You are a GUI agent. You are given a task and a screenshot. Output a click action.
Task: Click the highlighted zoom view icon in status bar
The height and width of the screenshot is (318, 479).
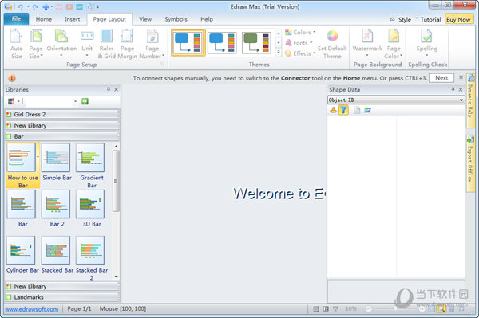[x=441, y=309]
